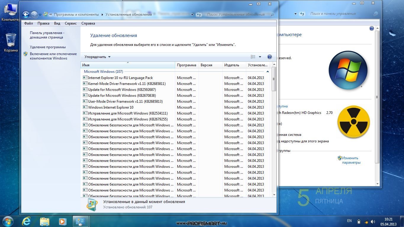404x227 pixels.
Task: Click the Программы и компоненты breadcrumb
Action: pyautogui.click(x=76, y=15)
